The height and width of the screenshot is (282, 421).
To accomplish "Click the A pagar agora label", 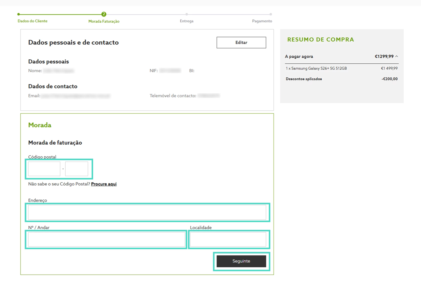I will (299, 56).
